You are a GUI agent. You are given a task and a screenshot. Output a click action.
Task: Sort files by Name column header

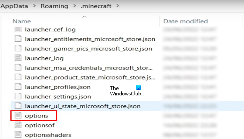(22, 21)
